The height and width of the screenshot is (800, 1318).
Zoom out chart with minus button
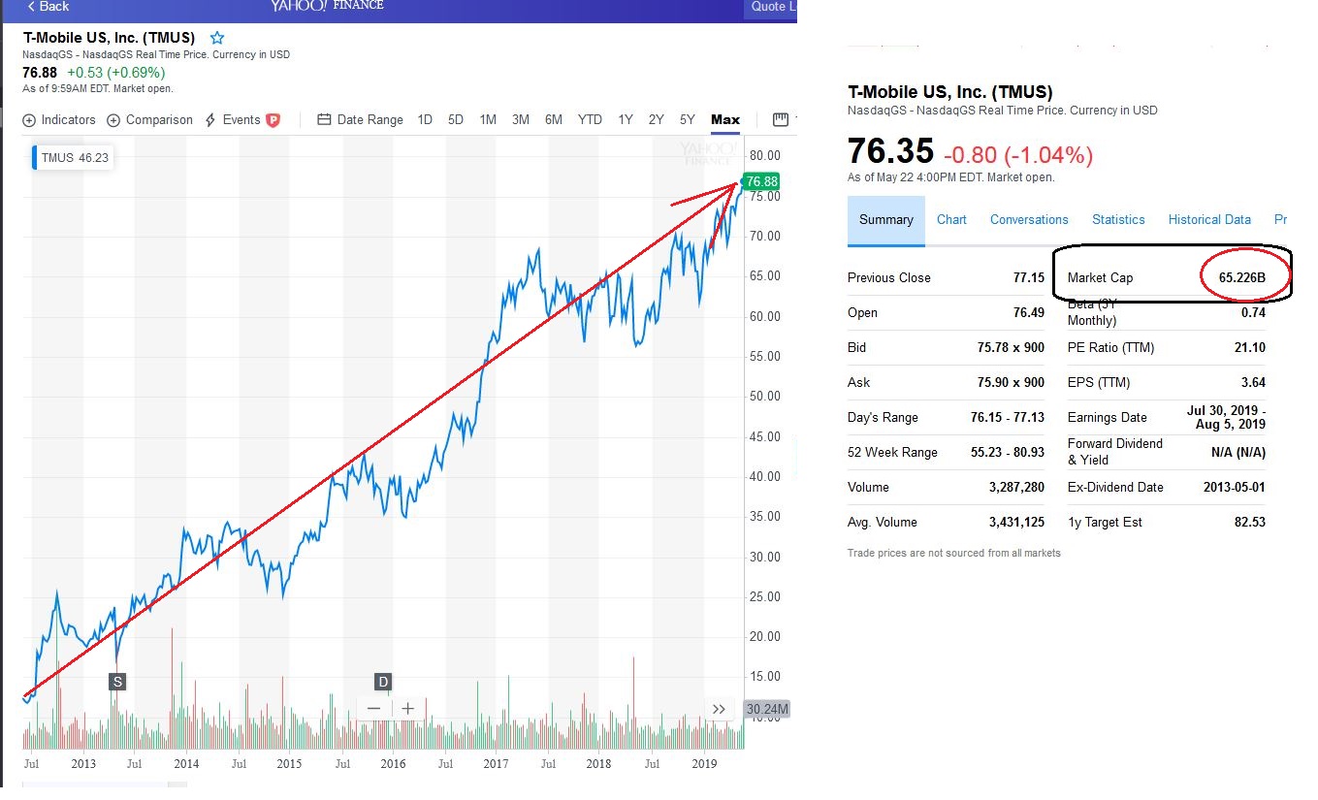374,709
